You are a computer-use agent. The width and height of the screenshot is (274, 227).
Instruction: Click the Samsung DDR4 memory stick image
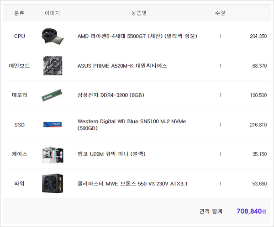[52, 95]
